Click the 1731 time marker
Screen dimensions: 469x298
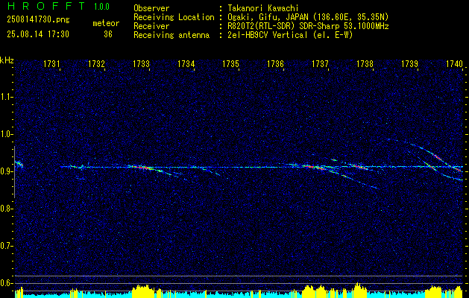click(51, 64)
